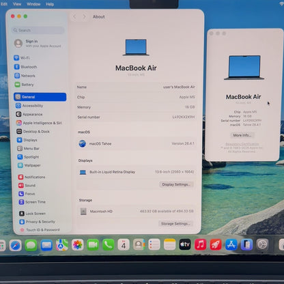The image size is (284, 284).
Task: Open Regulatory Certification link
Action: (x=242, y=144)
